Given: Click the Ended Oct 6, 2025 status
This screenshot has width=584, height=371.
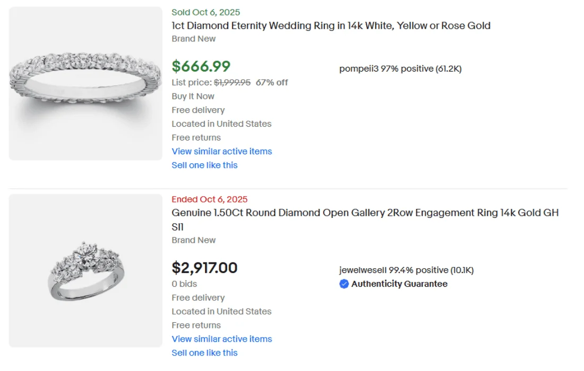Looking at the screenshot, I should [209, 200].
